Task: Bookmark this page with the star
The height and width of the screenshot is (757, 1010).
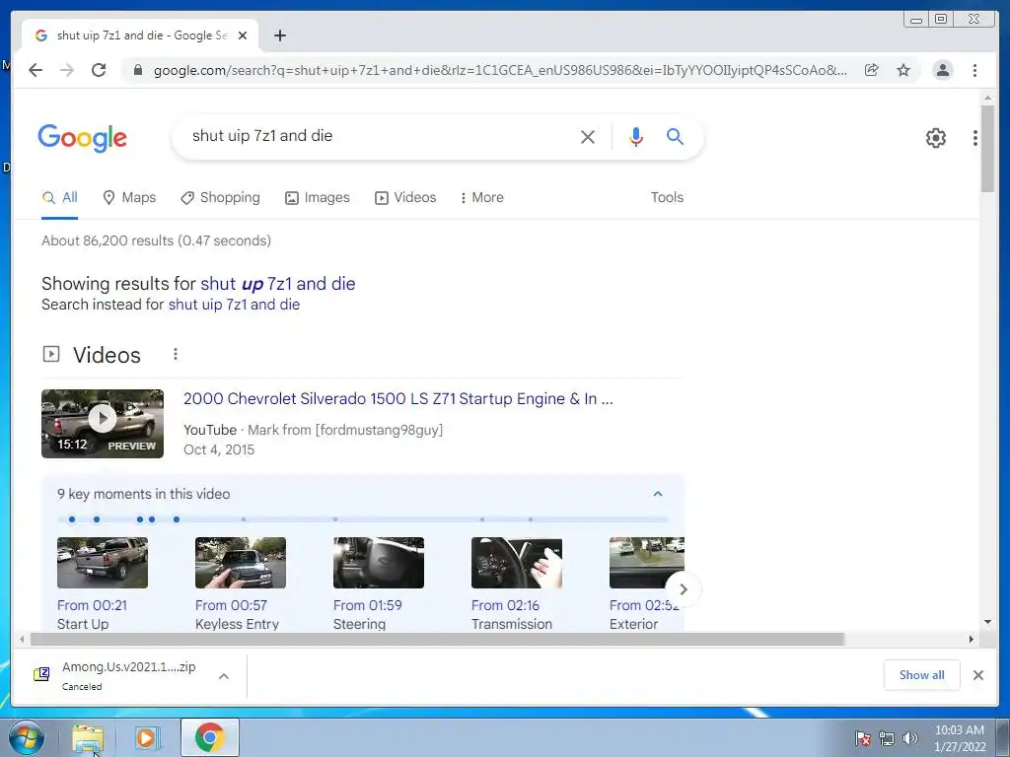Action: [x=903, y=70]
